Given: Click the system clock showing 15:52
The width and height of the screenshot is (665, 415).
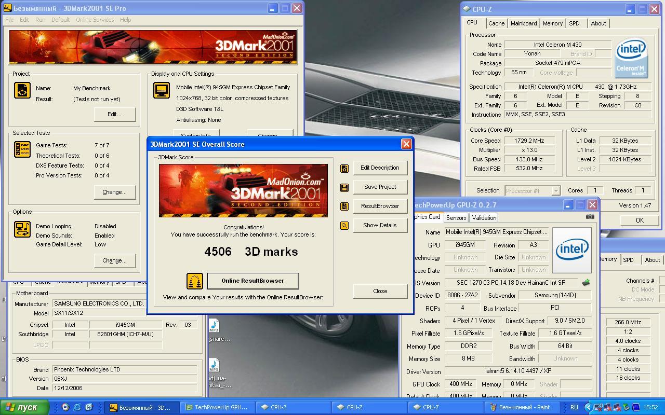Looking at the screenshot, I should click(x=650, y=407).
